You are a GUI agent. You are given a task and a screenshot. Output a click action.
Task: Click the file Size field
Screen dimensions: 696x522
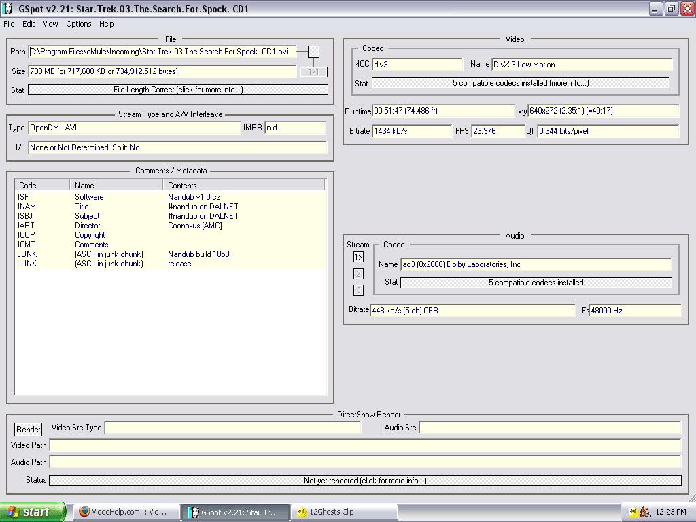tap(162, 71)
